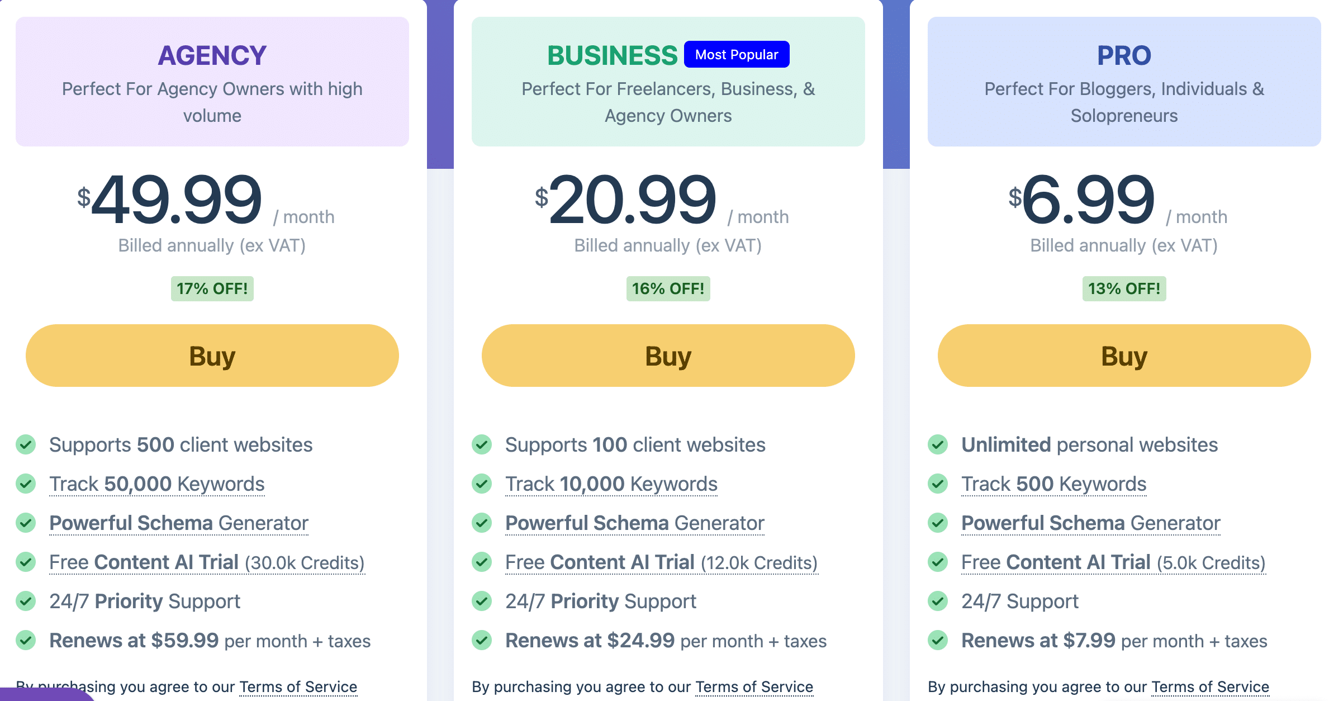The height and width of the screenshot is (701, 1329).
Task: Click the checkmark beside Track 10,000 Keywords
Action: [x=482, y=484]
